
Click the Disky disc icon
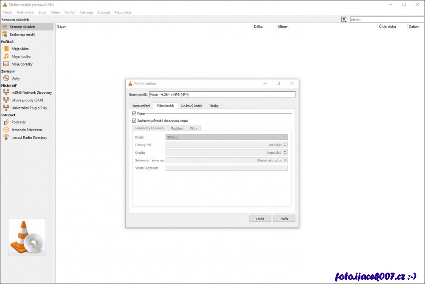click(x=6, y=78)
